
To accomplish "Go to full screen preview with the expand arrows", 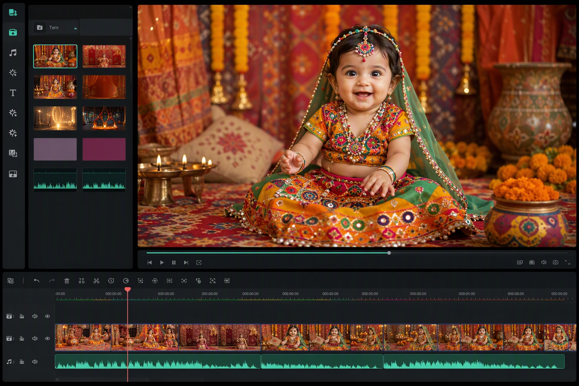I will 567,262.
